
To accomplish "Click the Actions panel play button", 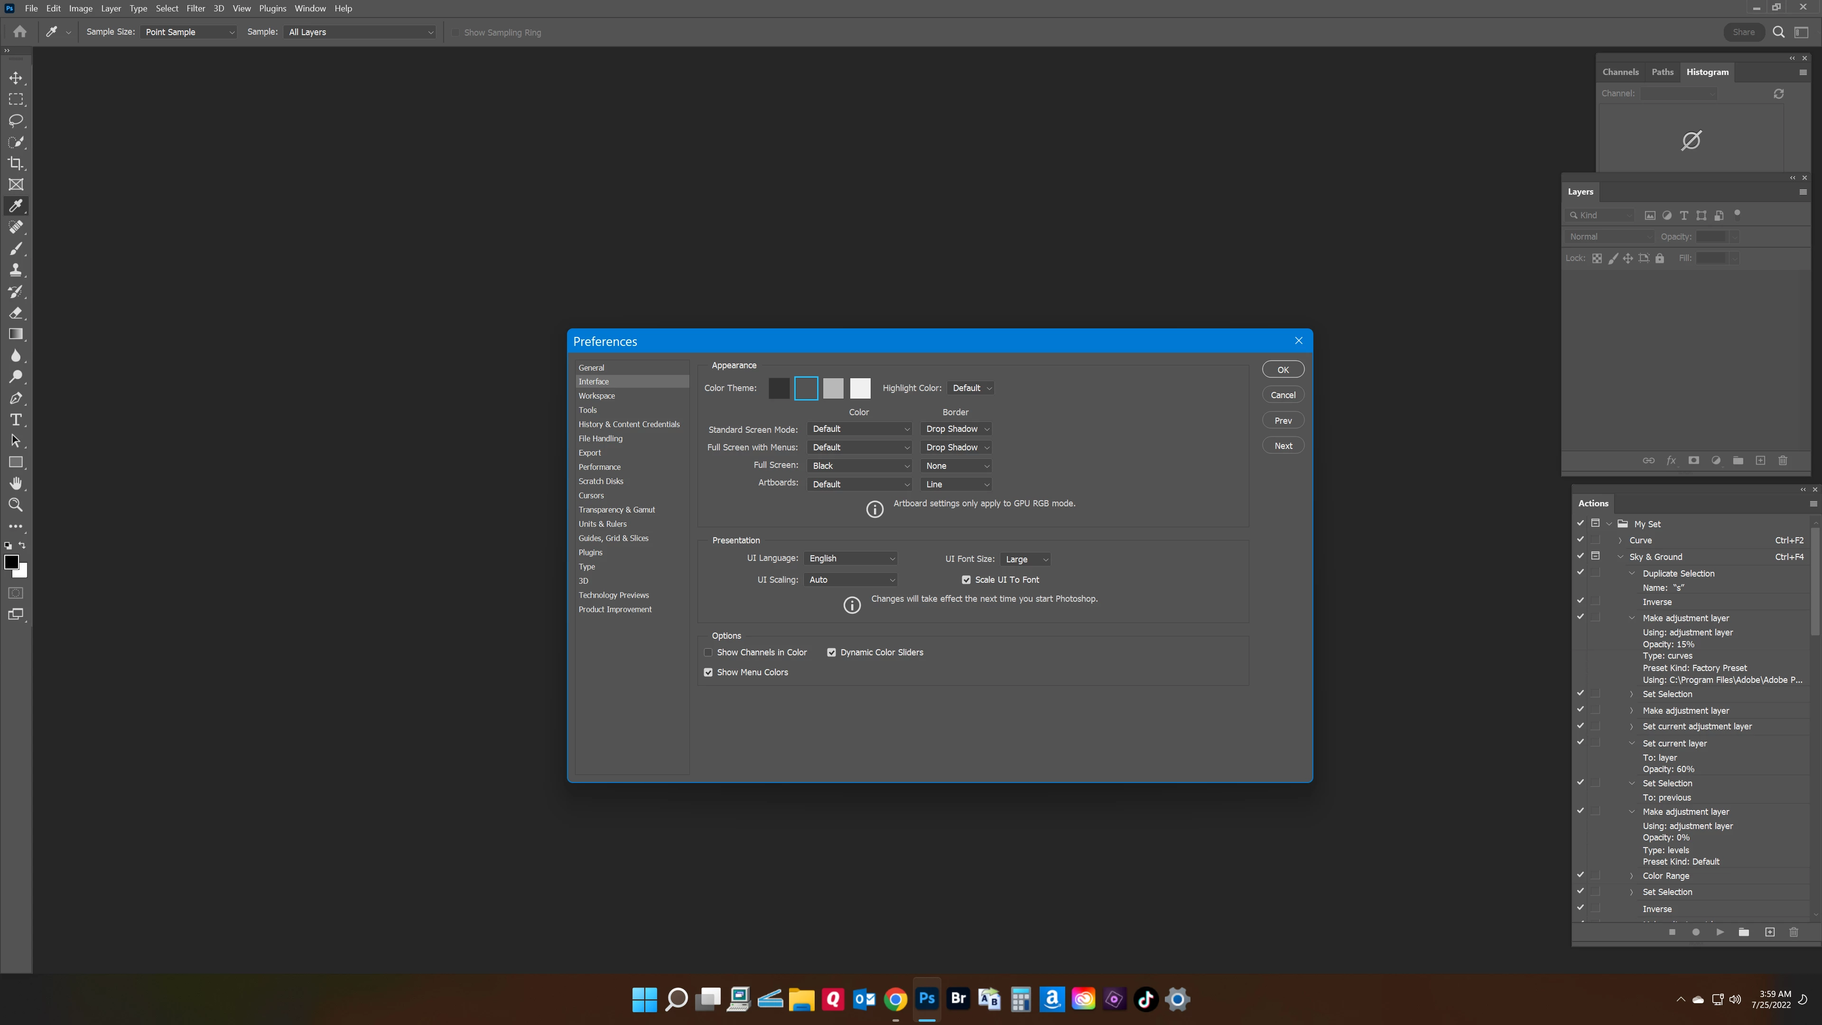I will pos(1720,932).
